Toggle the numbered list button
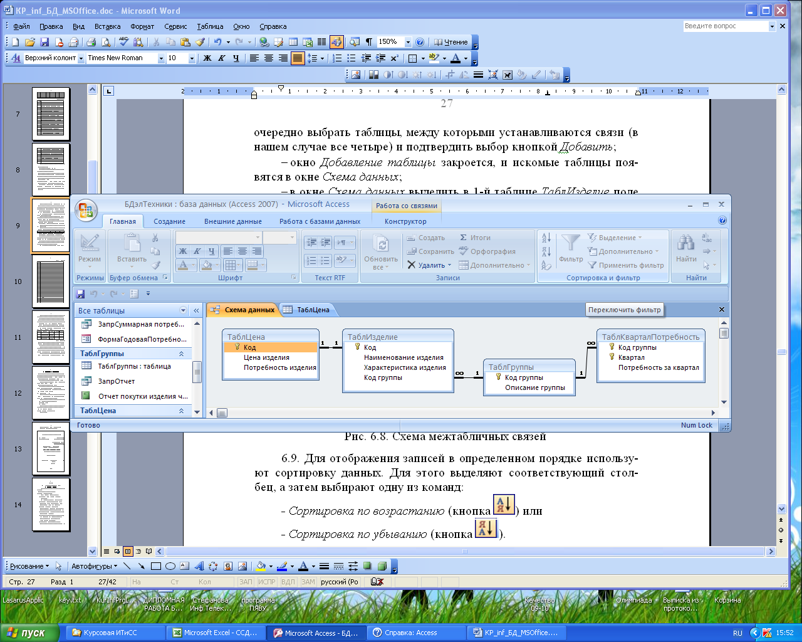 coord(337,58)
